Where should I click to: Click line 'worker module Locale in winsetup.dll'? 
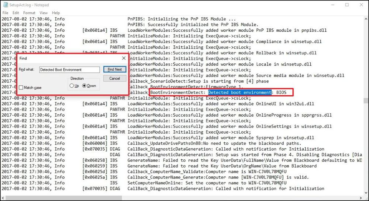point(220,64)
